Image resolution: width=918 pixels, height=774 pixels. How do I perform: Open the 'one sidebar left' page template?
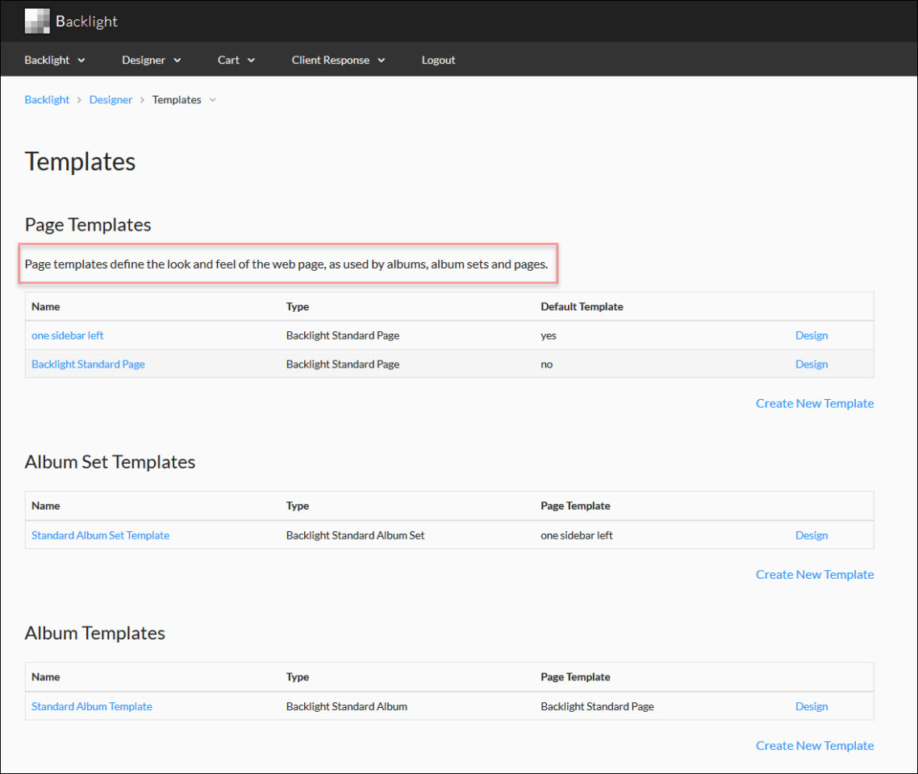click(x=67, y=335)
